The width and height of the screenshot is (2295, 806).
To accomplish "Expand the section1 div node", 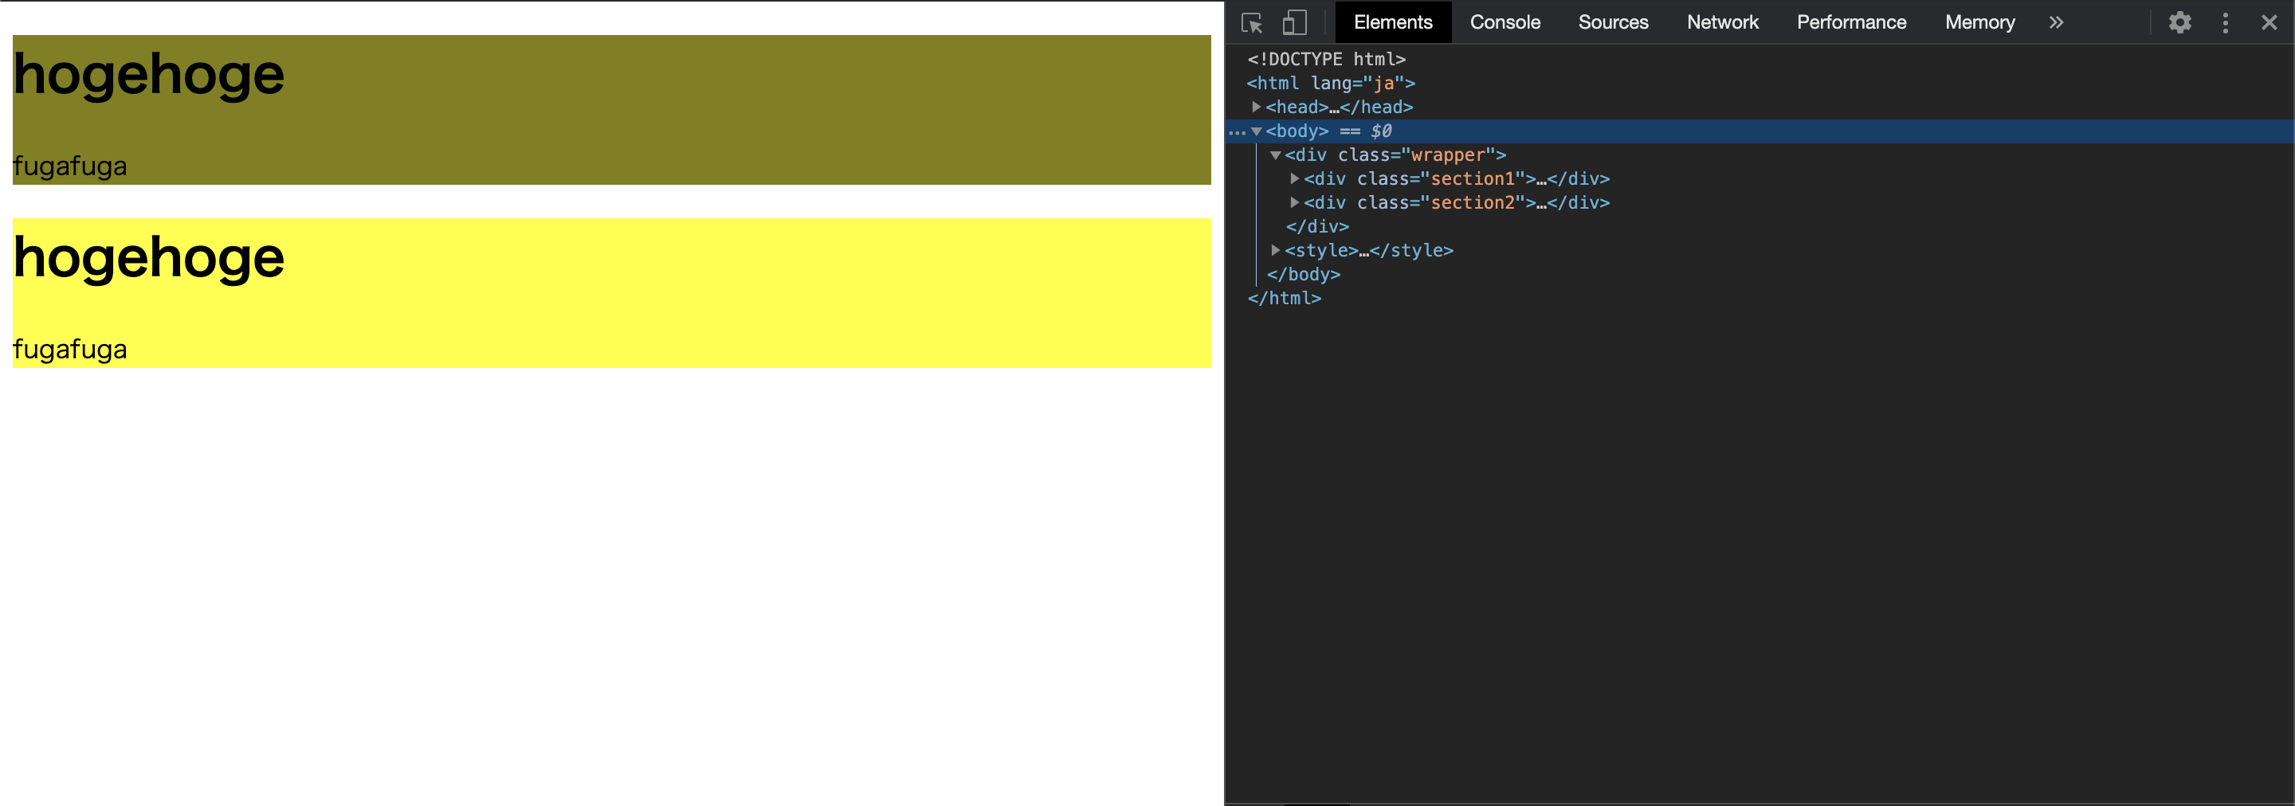I will click(x=1294, y=178).
